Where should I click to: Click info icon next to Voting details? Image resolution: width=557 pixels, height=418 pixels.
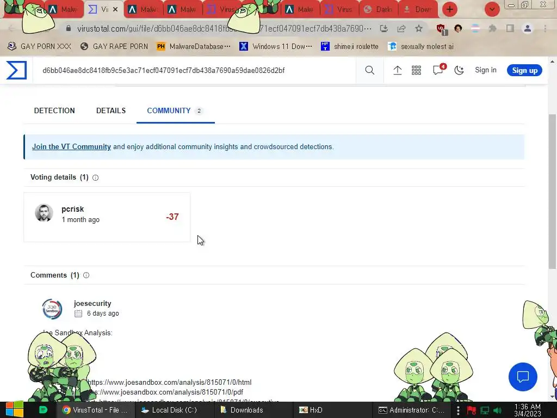[x=96, y=178]
